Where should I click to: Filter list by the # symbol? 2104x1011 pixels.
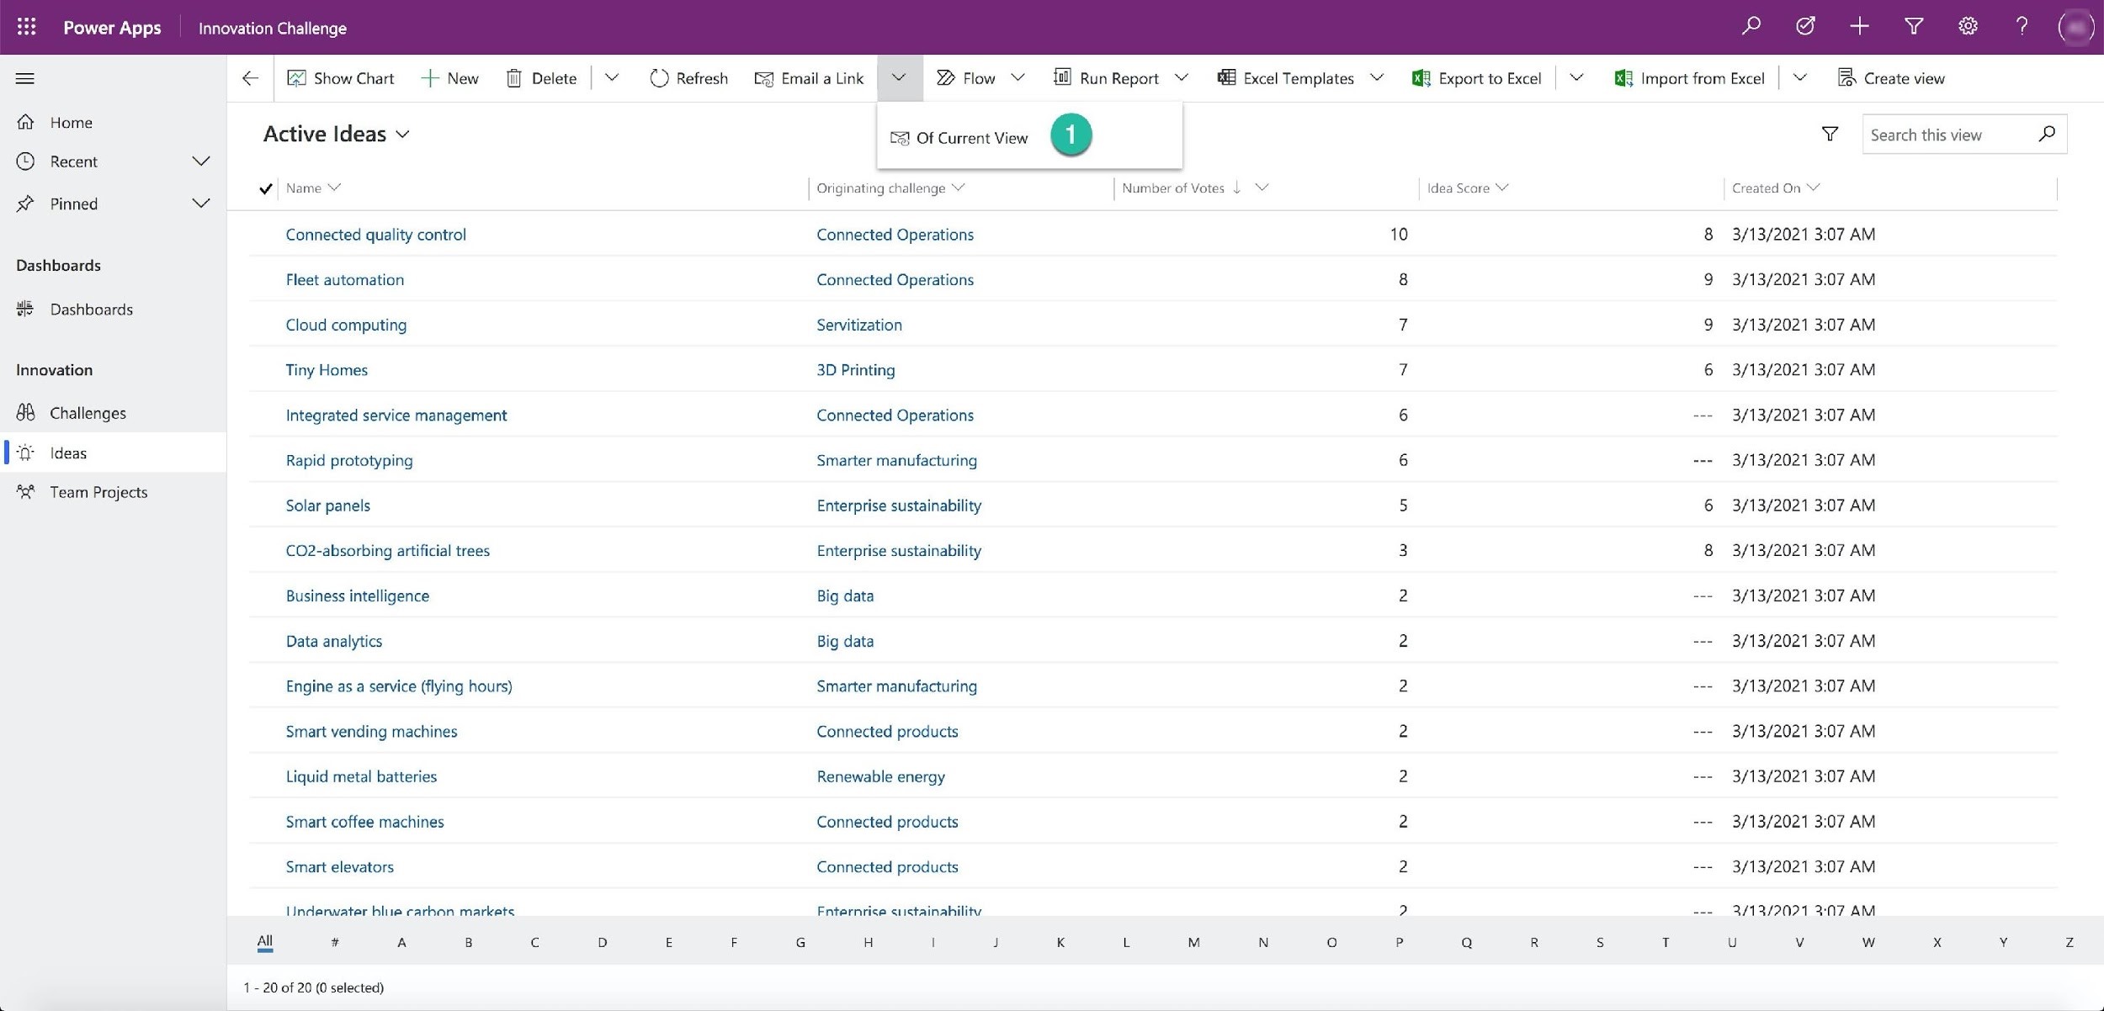tap(335, 943)
